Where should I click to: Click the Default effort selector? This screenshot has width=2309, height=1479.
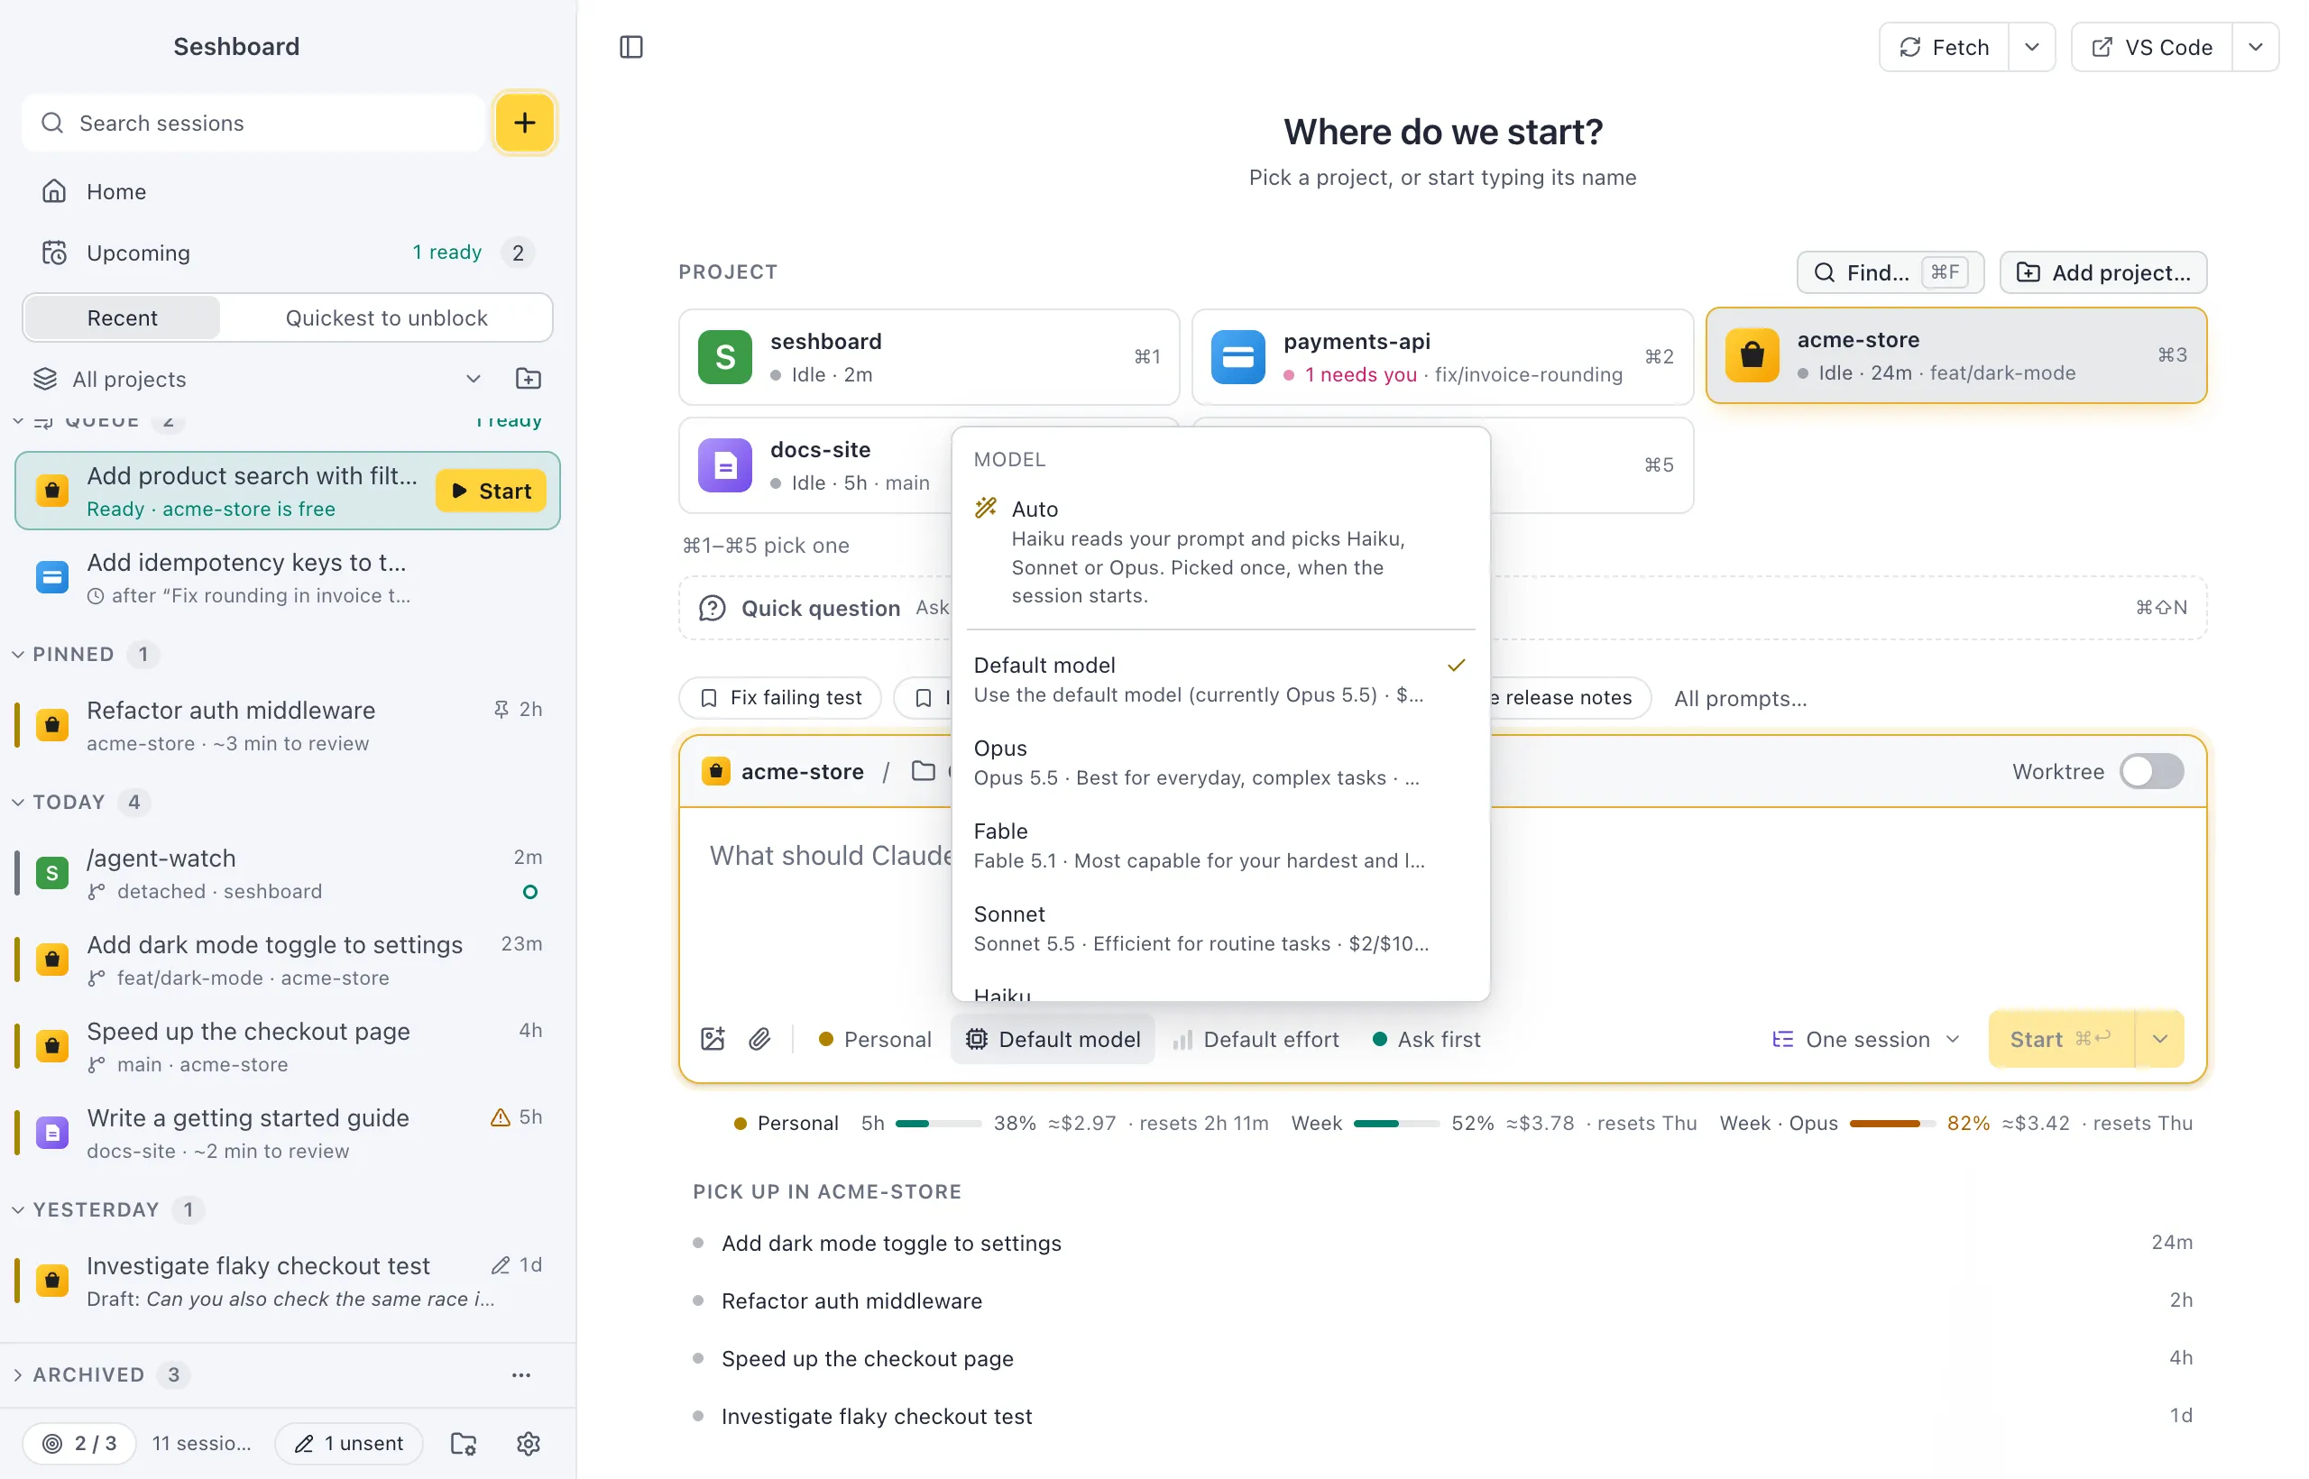(1256, 1039)
